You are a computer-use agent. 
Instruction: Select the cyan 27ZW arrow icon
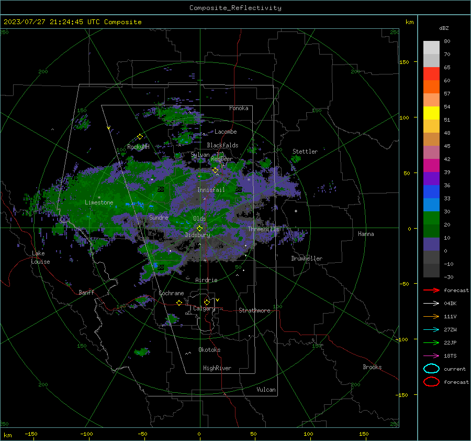coord(431,330)
